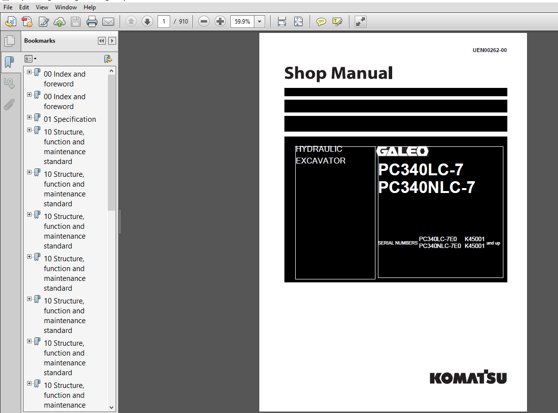
Task: Click the bookmarks scrollbar up arrow
Action: (111, 71)
